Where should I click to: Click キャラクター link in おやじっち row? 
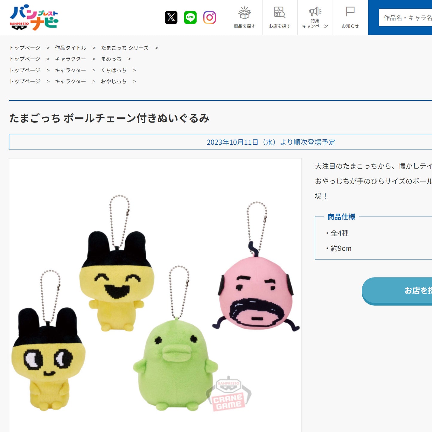point(71,81)
